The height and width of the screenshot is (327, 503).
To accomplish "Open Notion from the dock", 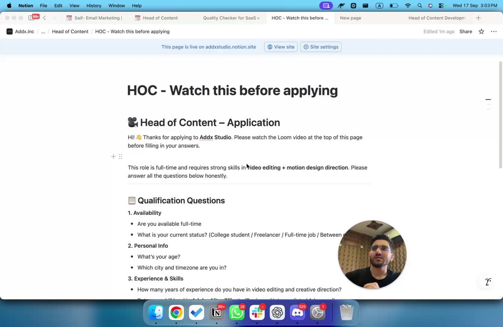I will 217,312.
